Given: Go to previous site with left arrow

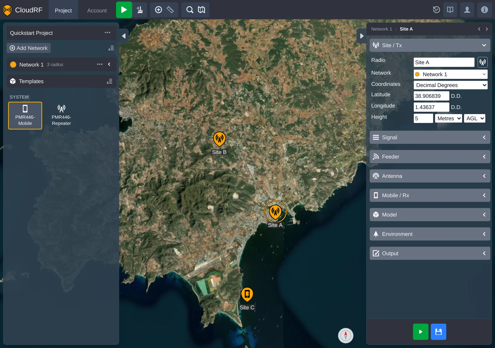Looking at the screenshot, I should coord(479,29).
